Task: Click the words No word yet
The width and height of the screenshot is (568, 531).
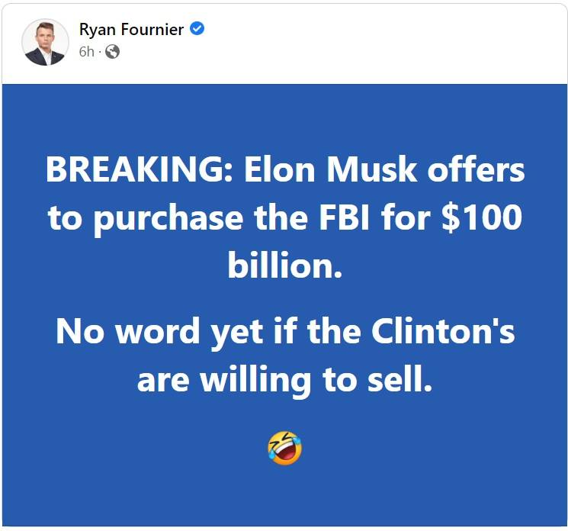Action: 159,332
